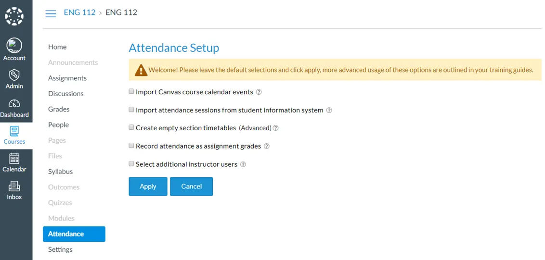Open help icon for student information system import
The width and height of the screenshot is (545, 260).
(x=329, y=110)
